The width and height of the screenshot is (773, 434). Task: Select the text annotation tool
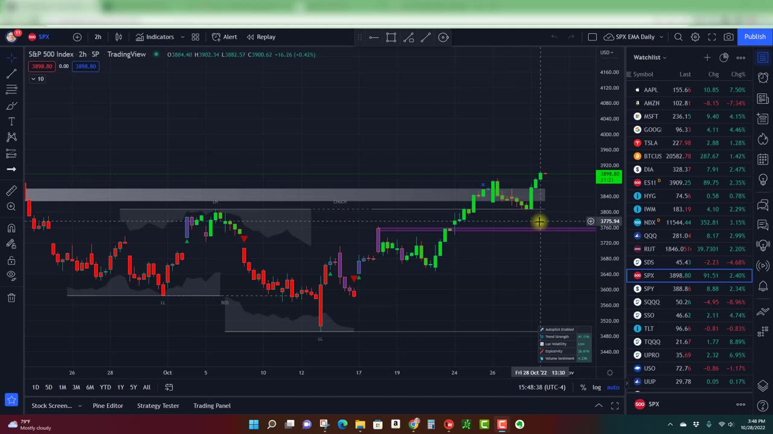[11, 121]
